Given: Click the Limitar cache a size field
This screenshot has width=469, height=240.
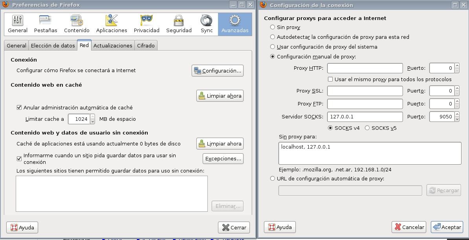Looking at the screenshot, I should (x=79, y=119).
